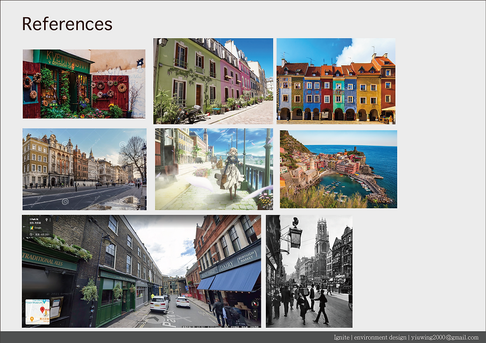Click the Google Maps logo in address panel
Image resolution: width=486 pixels, height=343 pixels.
click(x=32, y=228)
